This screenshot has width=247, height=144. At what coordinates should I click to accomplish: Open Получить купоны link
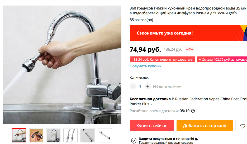(146, 66)
